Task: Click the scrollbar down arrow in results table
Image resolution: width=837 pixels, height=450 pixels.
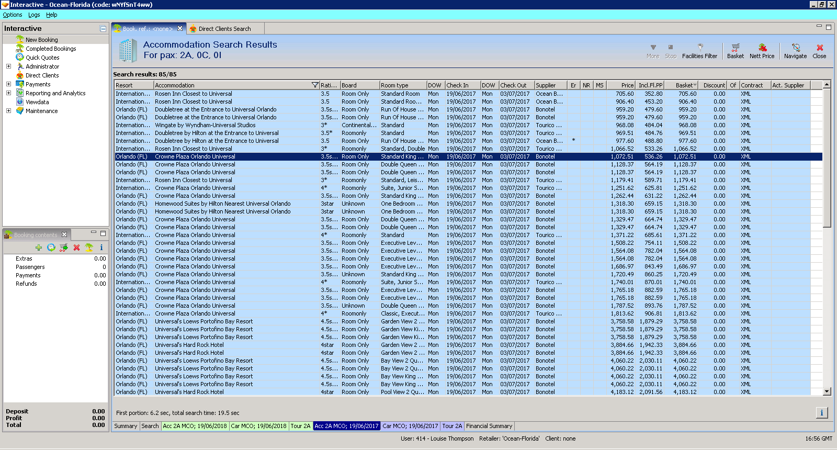Action: point(827,391)
